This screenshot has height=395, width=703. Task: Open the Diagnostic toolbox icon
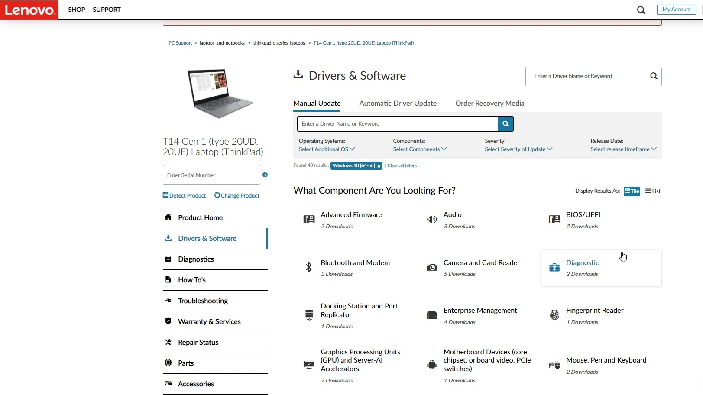point(554,268)
